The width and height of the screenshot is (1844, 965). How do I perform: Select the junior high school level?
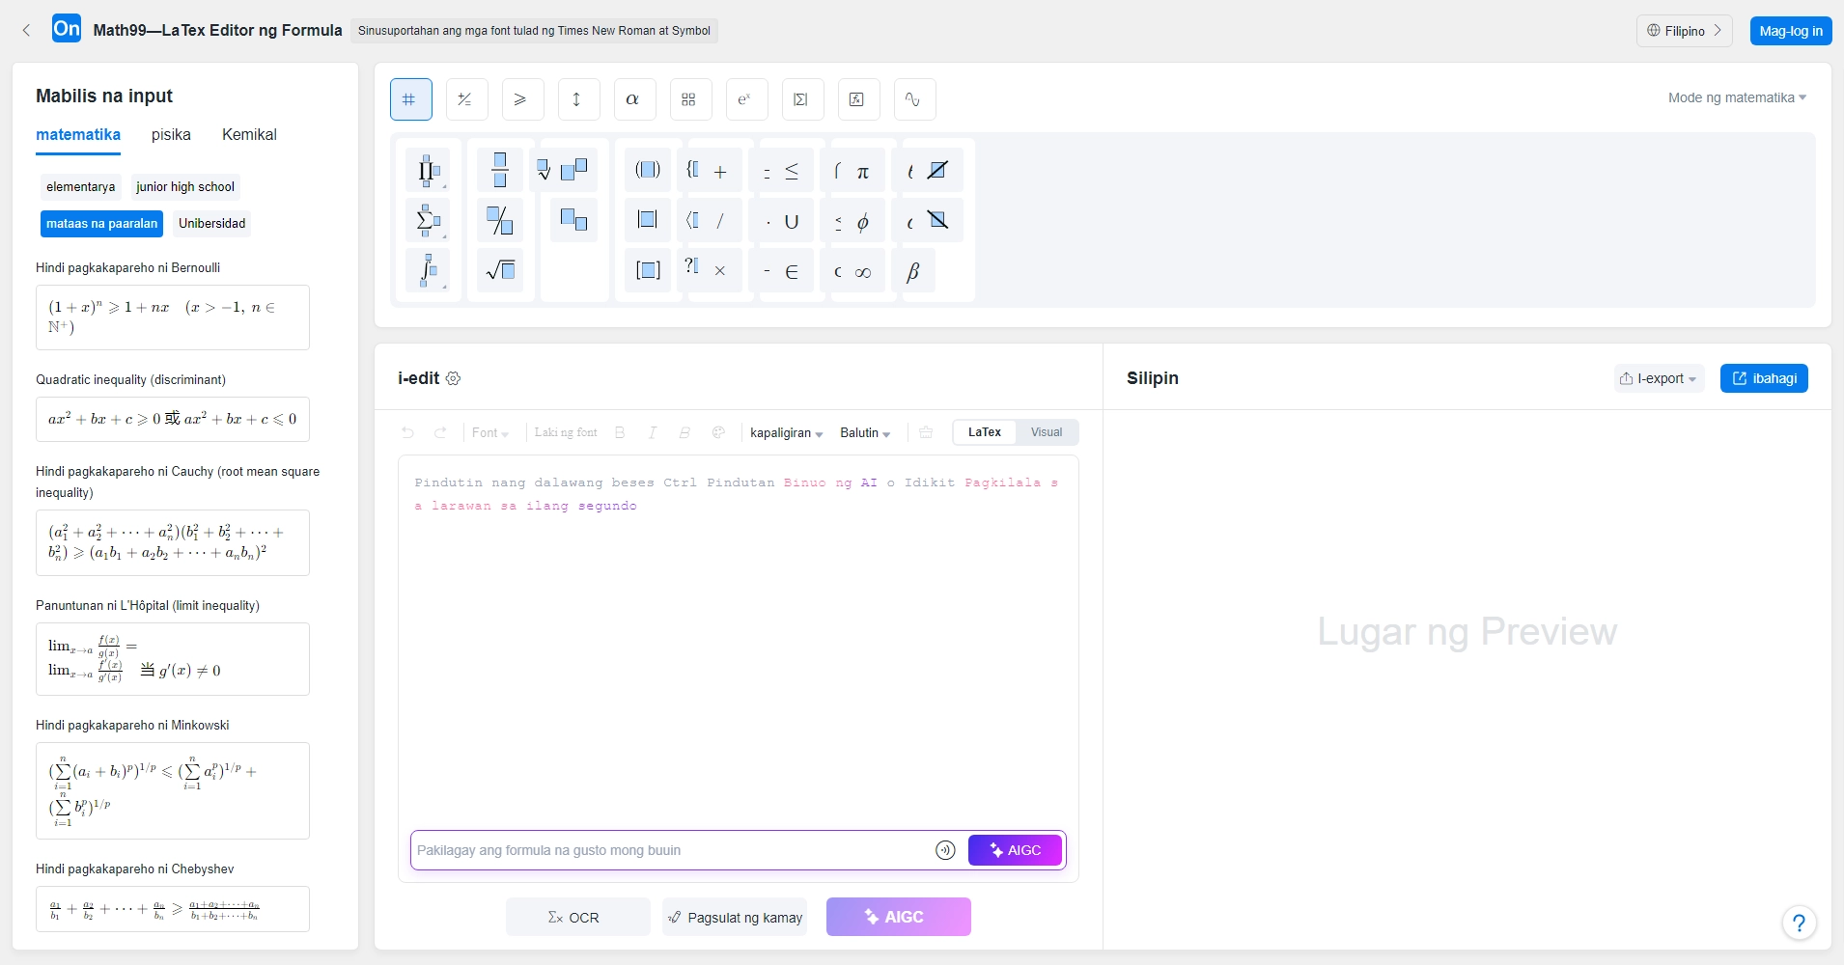point(185,187)
